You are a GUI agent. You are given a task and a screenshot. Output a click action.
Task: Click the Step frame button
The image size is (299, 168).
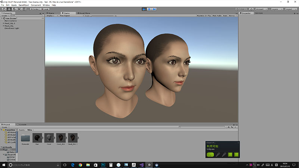[x=154, y=9]
